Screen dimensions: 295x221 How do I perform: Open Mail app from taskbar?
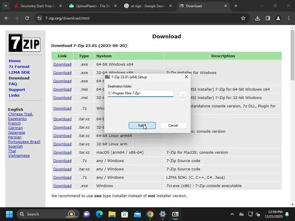click(x=137, y=214)
